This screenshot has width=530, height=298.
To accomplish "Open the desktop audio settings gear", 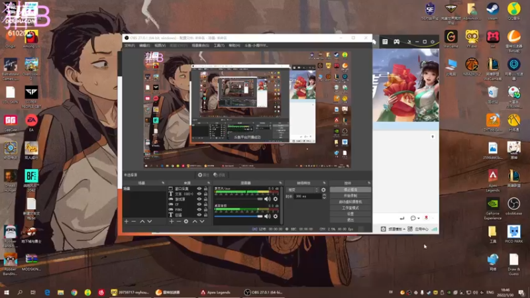I will click(276, 217).
